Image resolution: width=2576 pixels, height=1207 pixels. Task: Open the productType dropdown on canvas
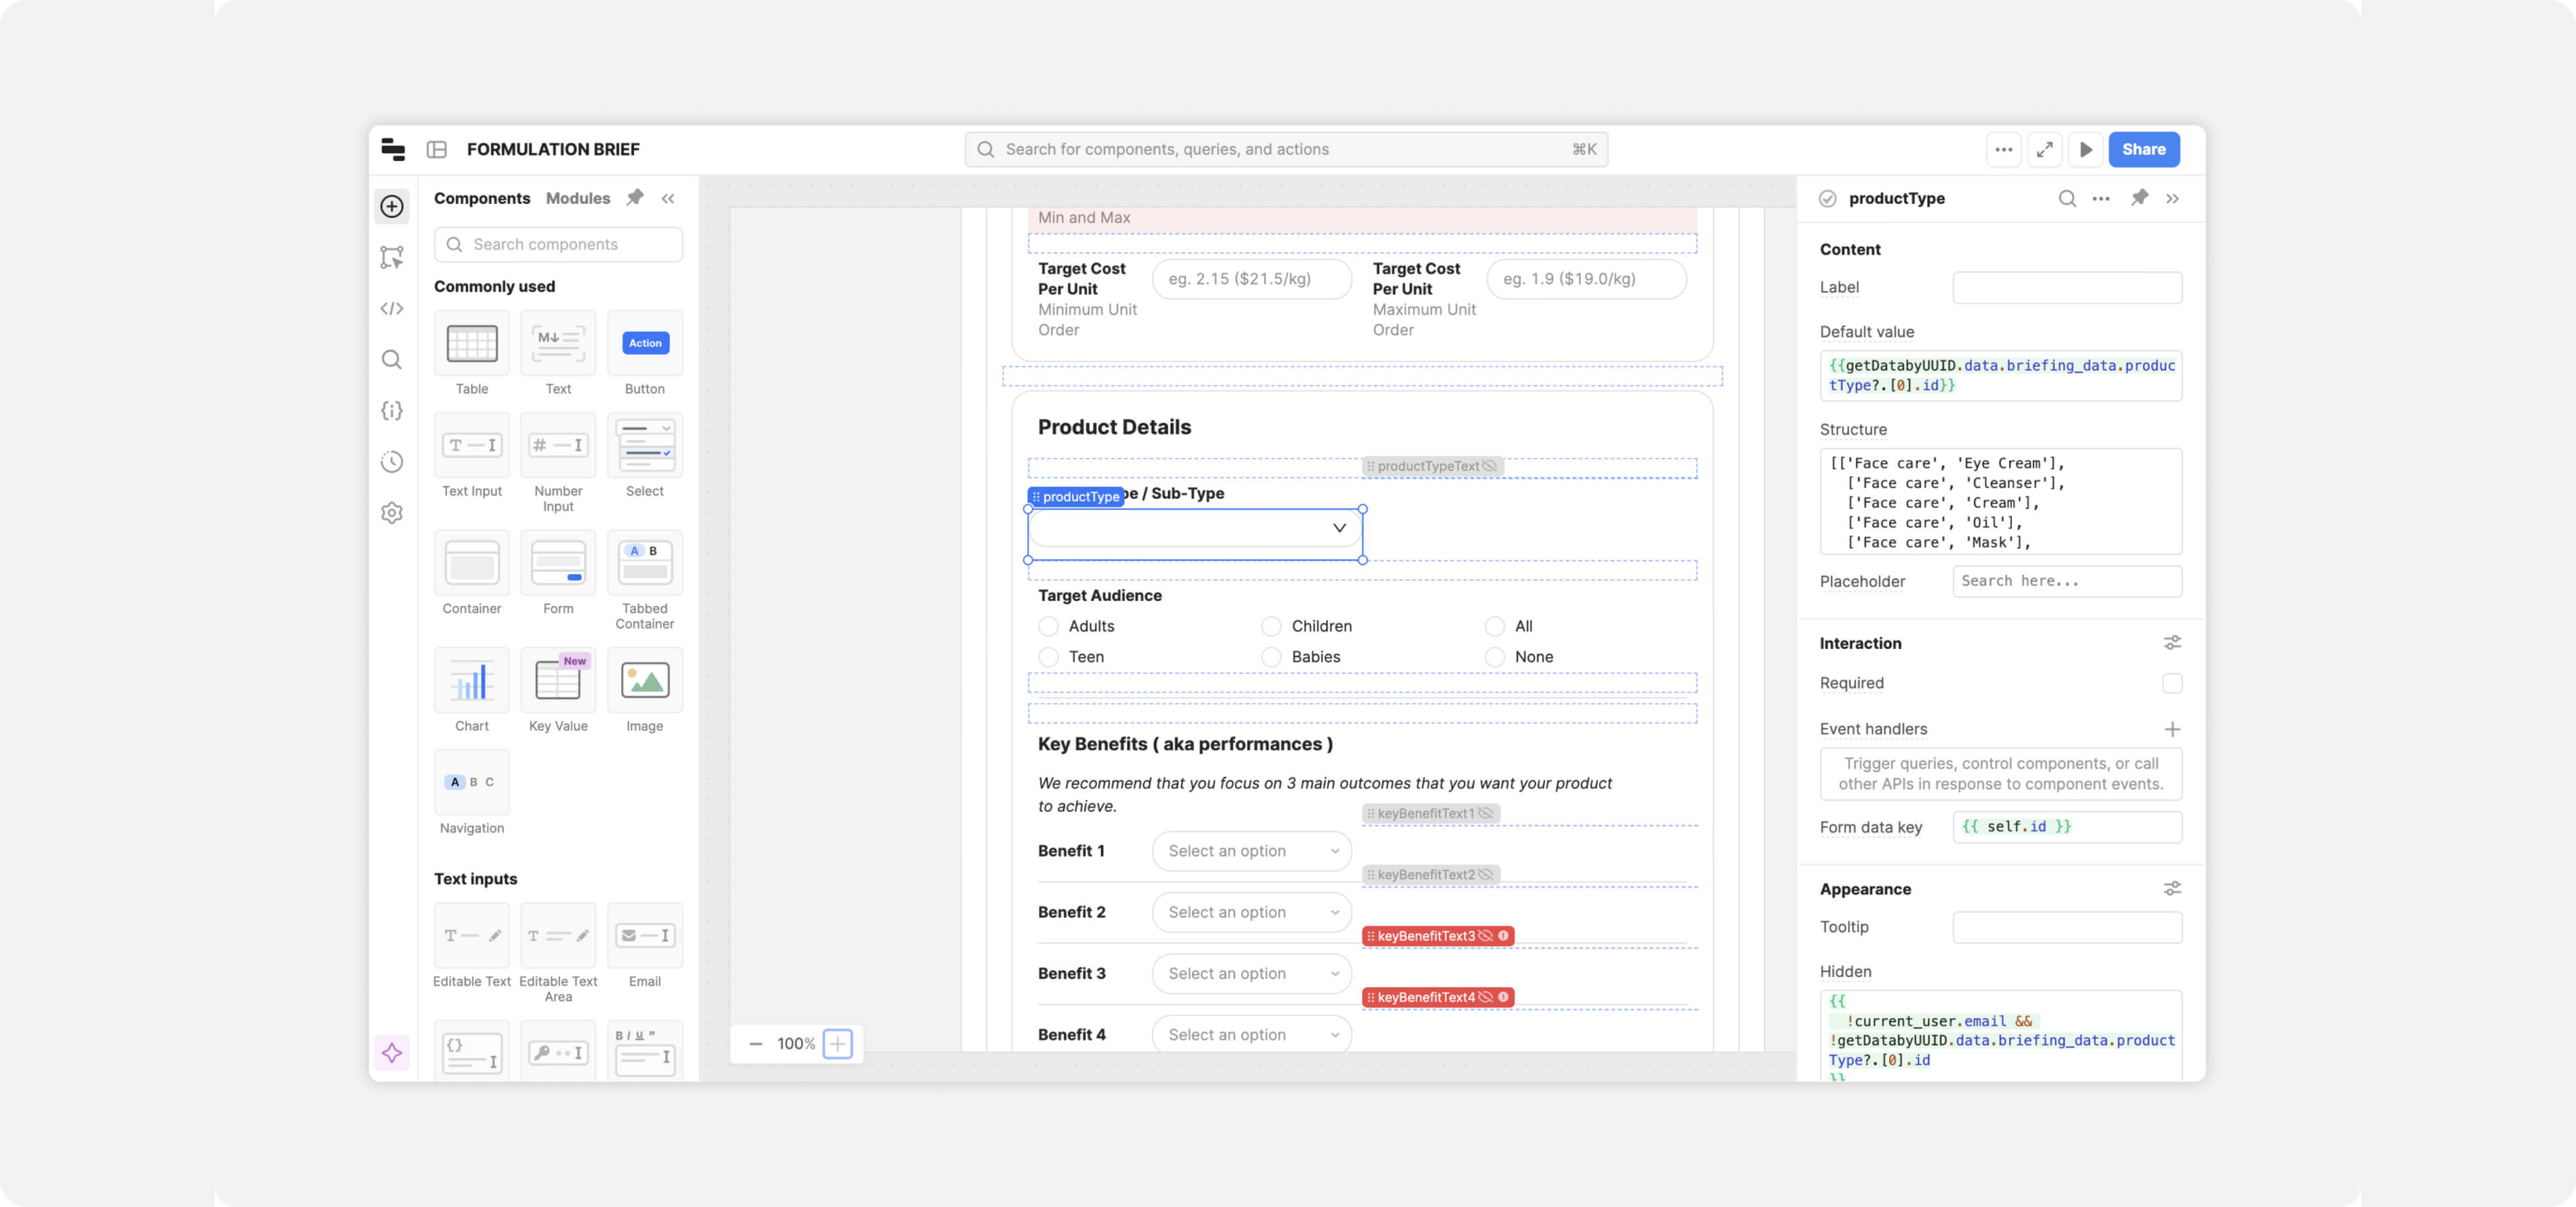(x=1195, y=528)
